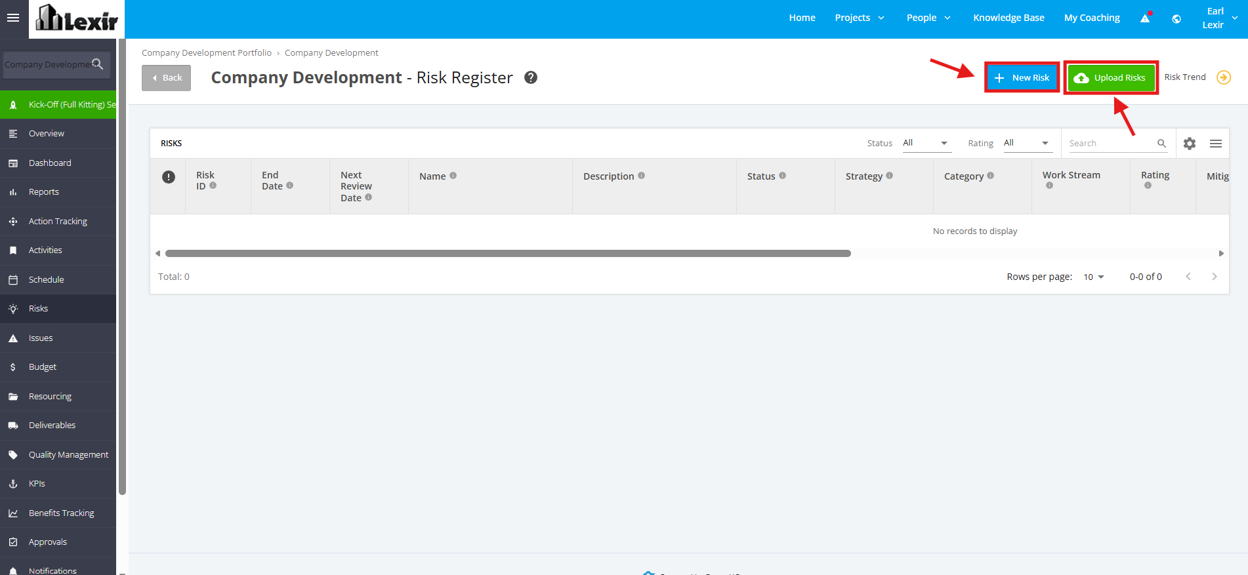Open the table options lines menu icon
Screen dimensions: 1248x575
(1216, 144)
